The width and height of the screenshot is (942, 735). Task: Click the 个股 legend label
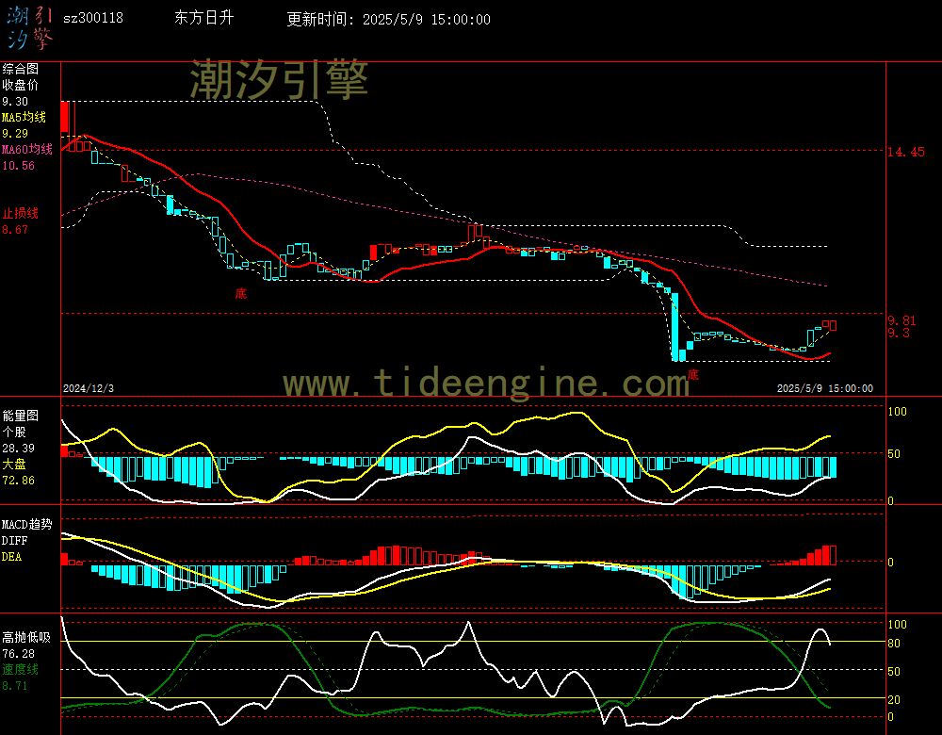(14, 433)
